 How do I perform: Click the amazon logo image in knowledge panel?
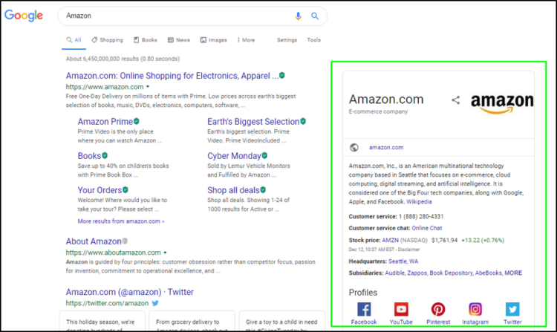(502, 103)
